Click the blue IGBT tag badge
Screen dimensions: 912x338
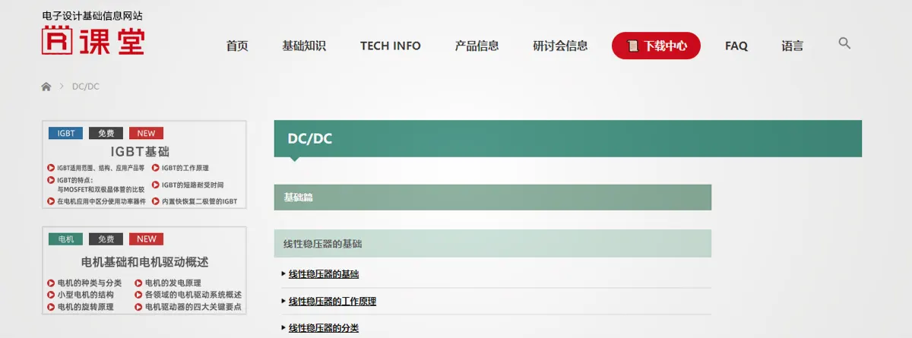pyautogui.click(x=65, y=133)
